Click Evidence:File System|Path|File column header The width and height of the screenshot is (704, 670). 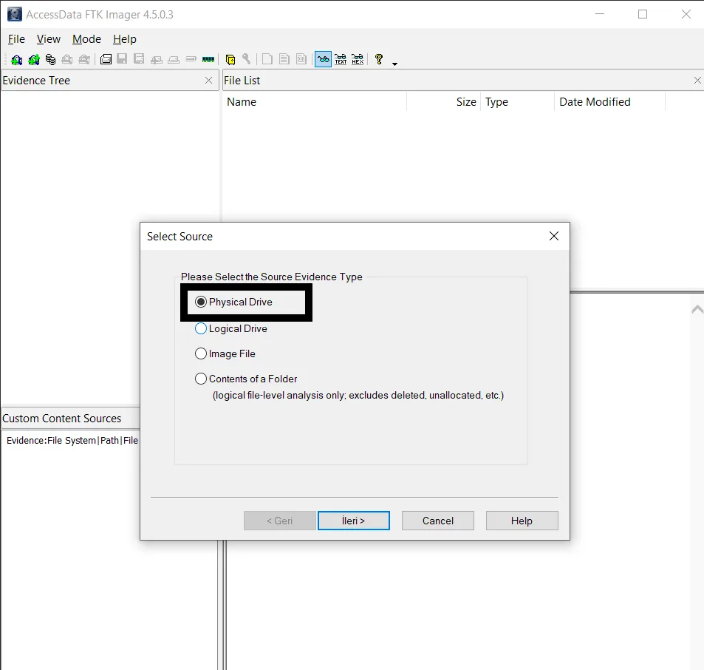pos(72,440)
